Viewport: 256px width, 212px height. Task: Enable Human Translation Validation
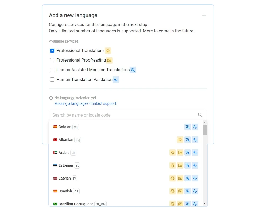[52, 80]
